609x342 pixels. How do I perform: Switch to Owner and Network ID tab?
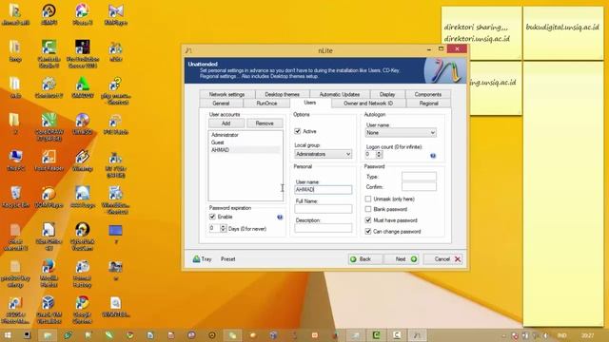click(x=368, y=104)
